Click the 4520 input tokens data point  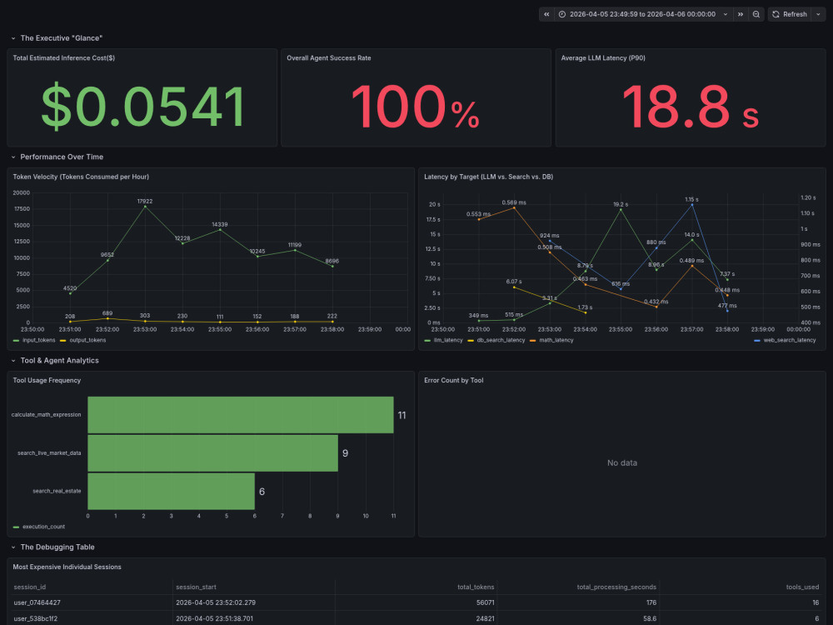tap(70, 293)
